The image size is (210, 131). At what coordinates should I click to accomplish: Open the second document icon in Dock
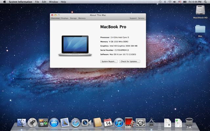click(178, 123)
